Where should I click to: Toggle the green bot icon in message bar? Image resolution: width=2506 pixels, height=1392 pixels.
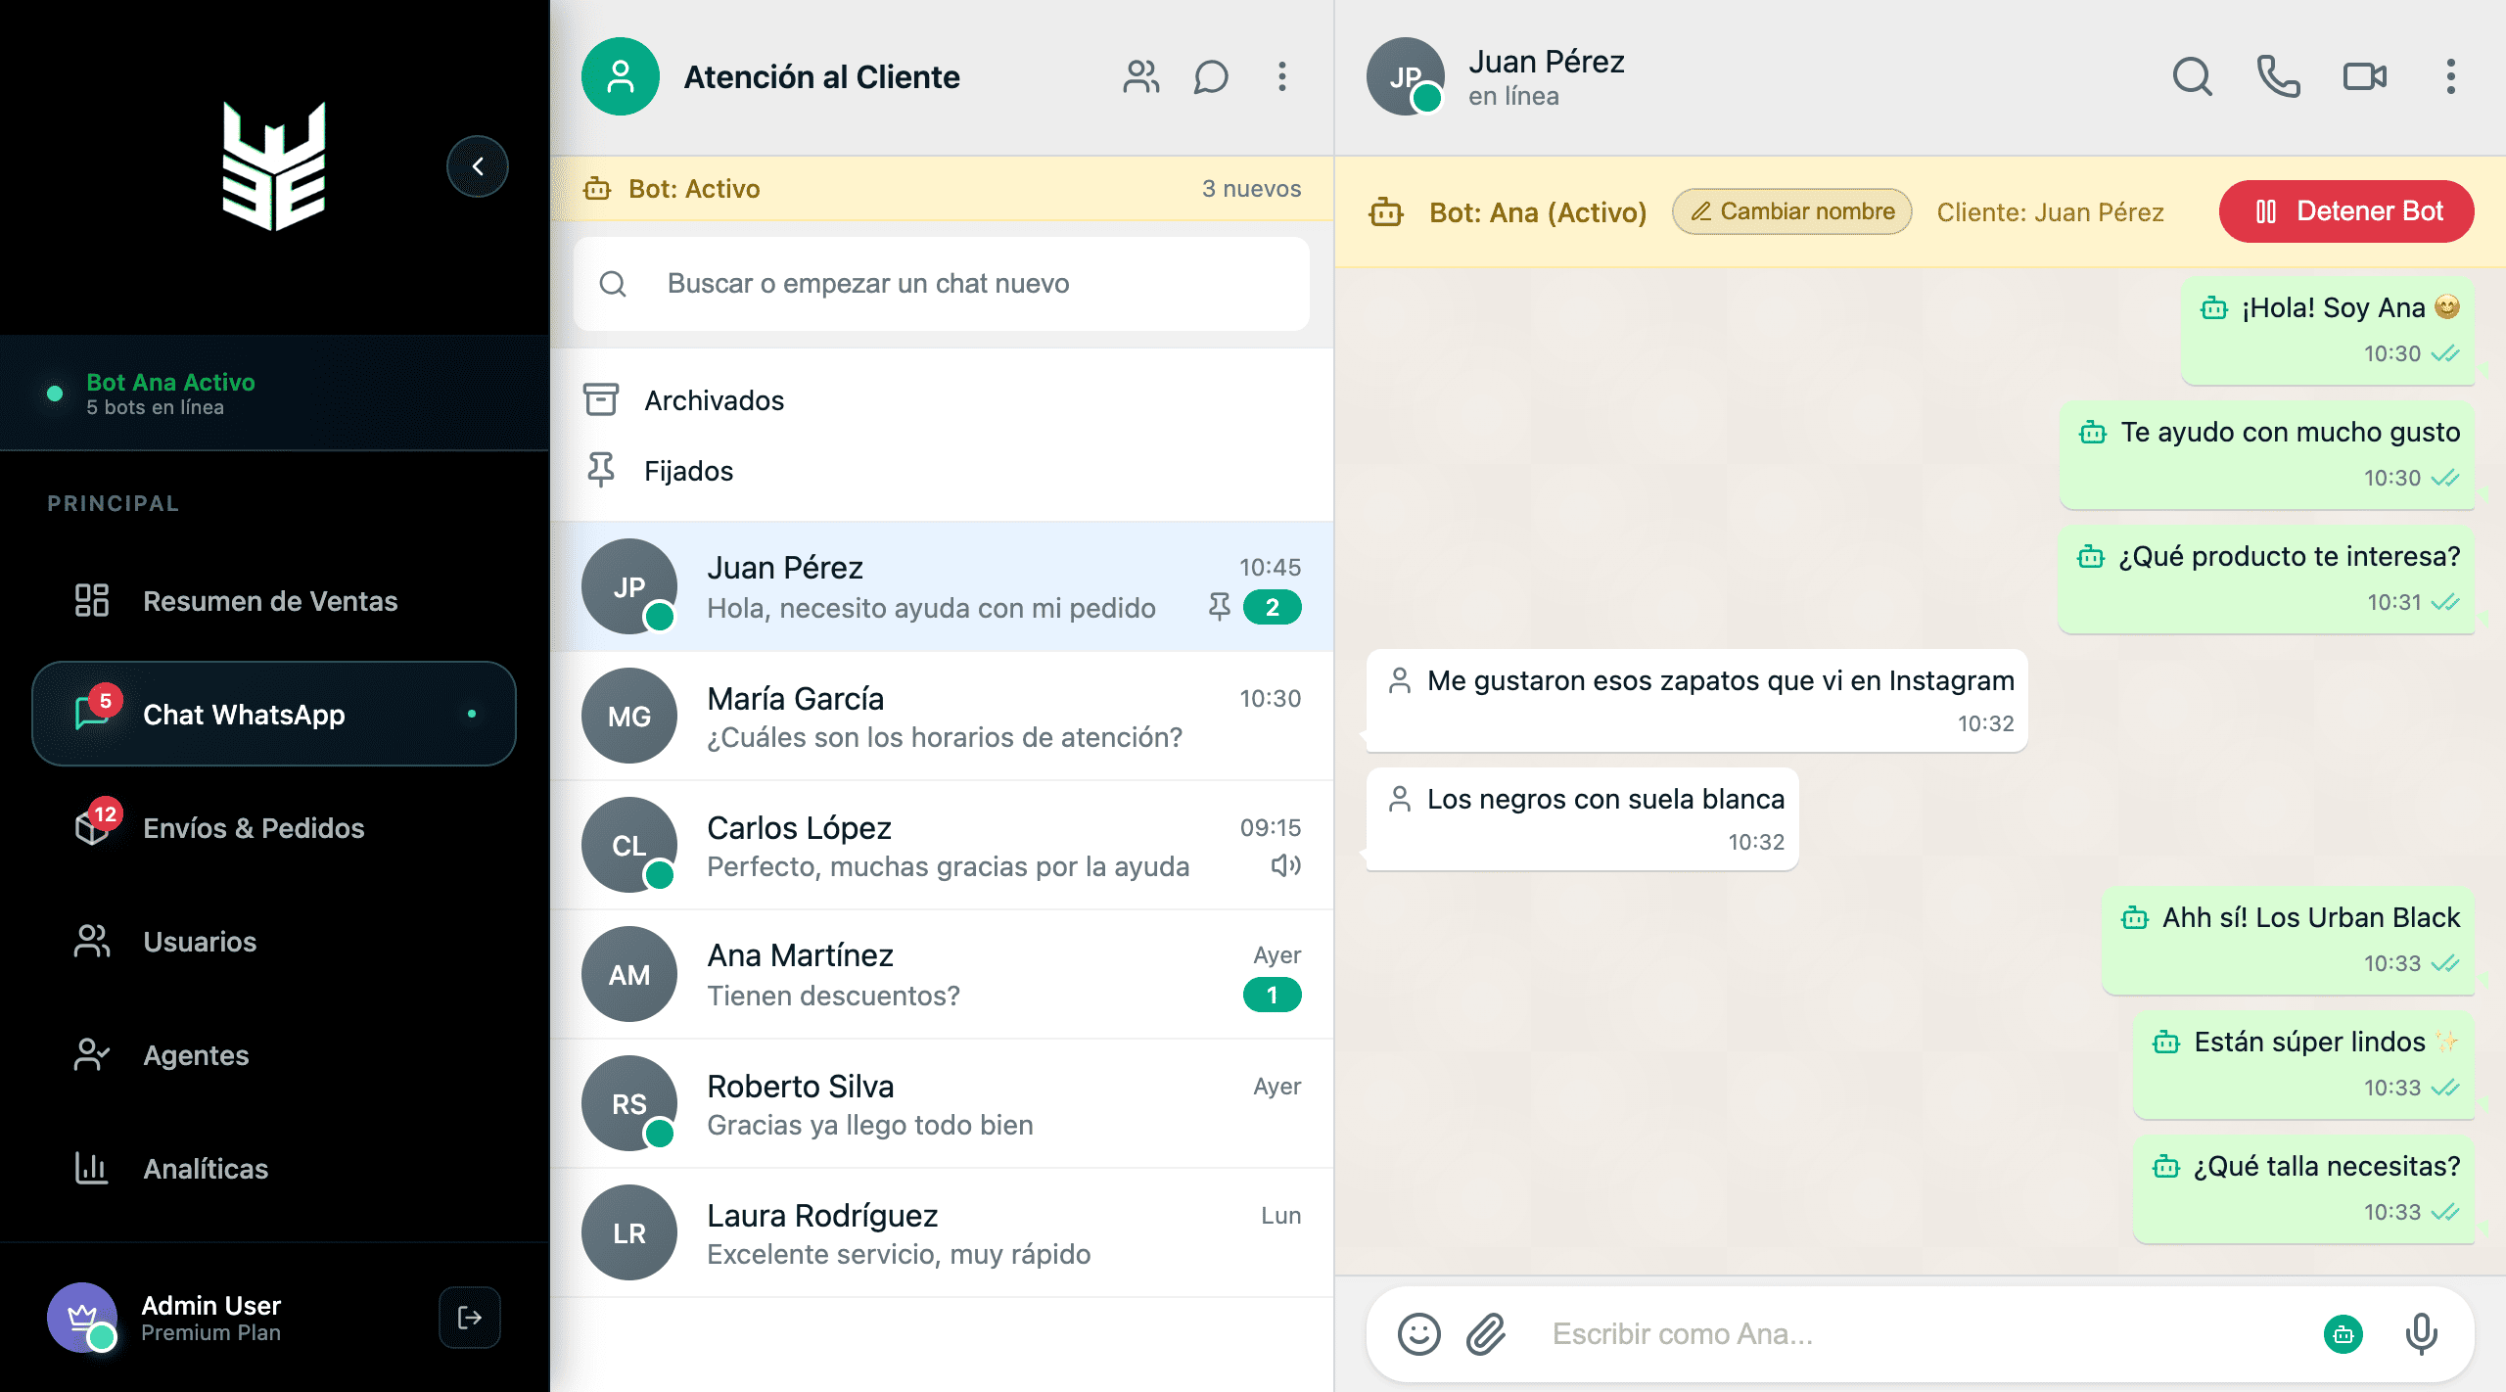point(2343,1334)
